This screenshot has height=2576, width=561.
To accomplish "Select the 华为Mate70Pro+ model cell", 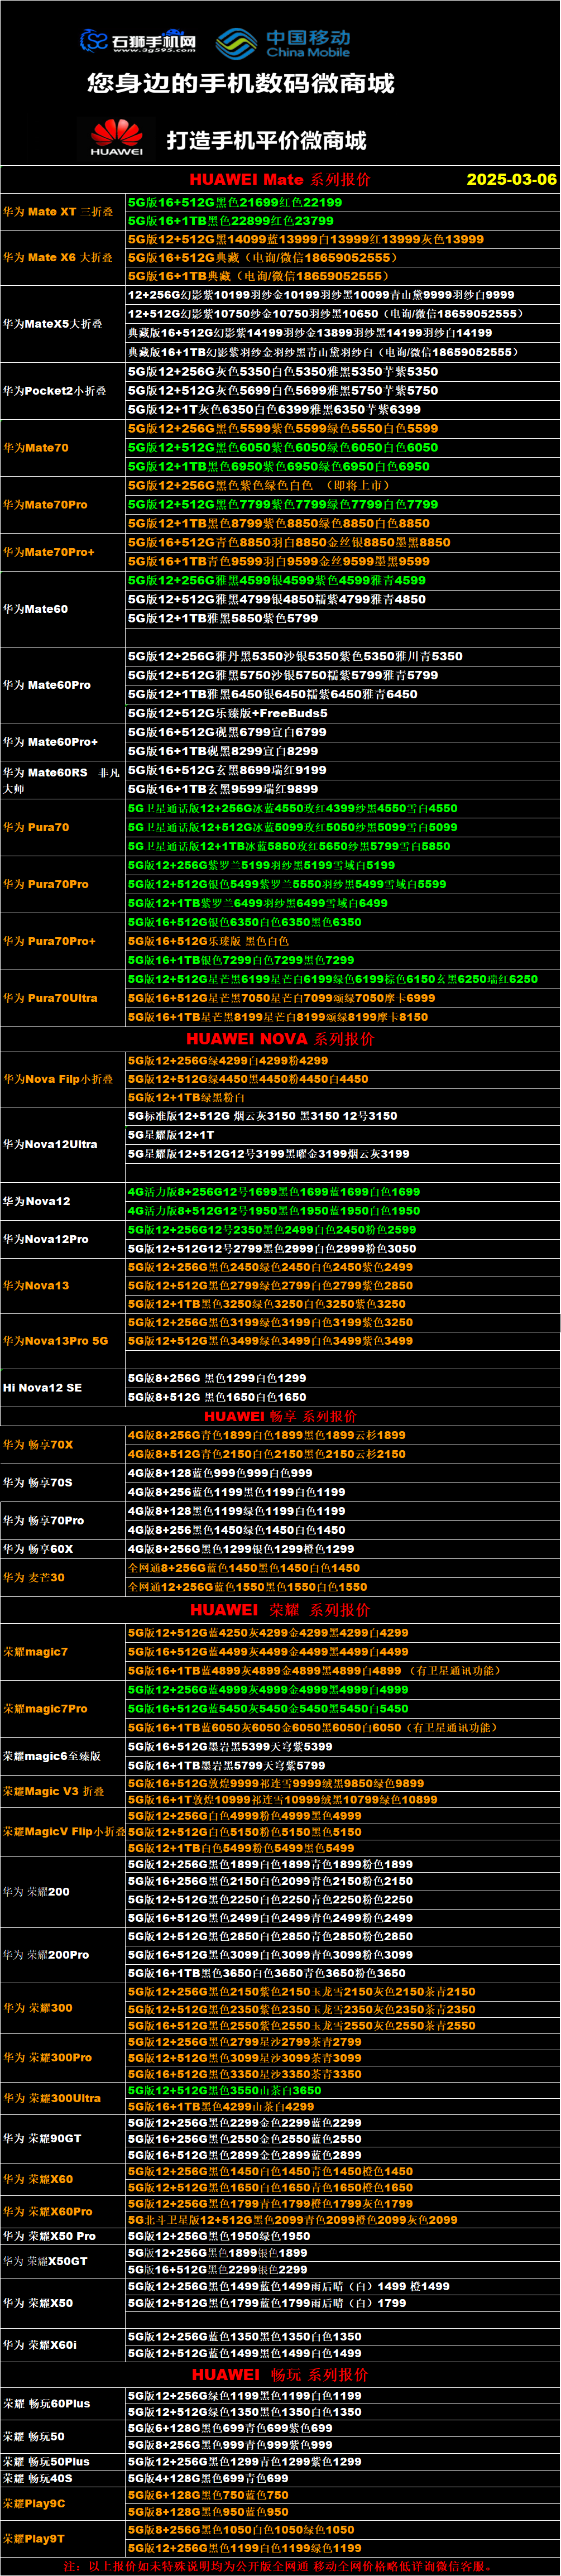I will [x=63, y=552].
